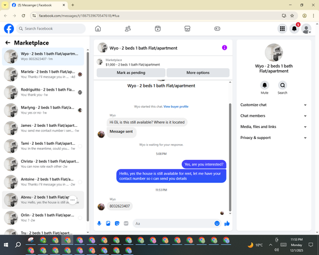Expand Privacy & support section
The height and width of the screenshot is (255, 319).
coord(274,138)
